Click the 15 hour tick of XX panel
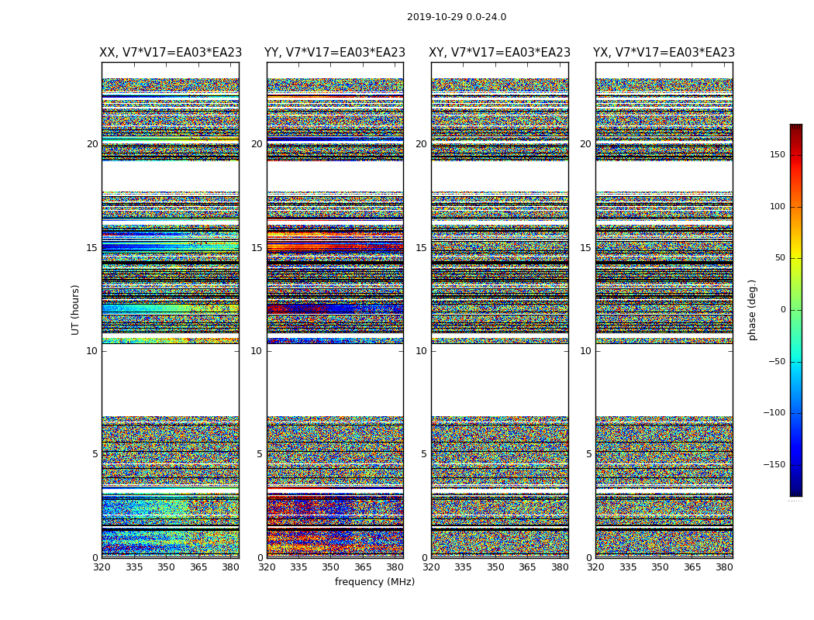This screenshot has width=814, height=620. point(92,247)
